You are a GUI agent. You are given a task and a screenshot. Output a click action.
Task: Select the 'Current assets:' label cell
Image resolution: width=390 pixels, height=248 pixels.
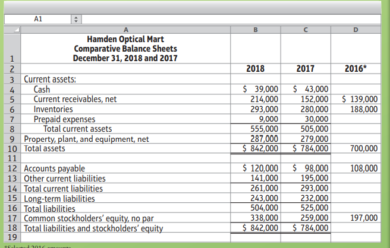tap(125, 79)
